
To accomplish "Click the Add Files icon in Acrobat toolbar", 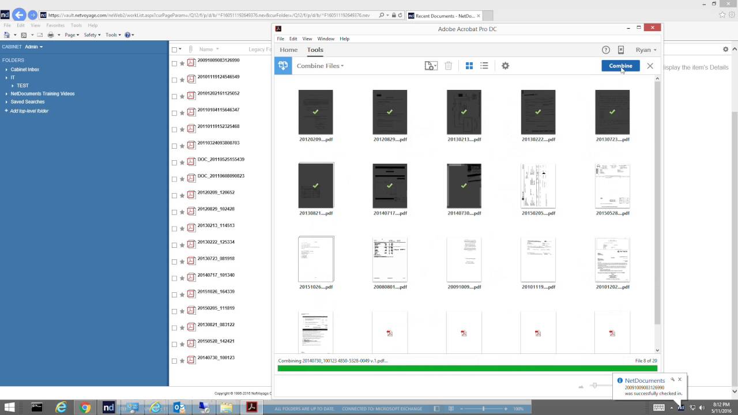I will pos(431,66).
